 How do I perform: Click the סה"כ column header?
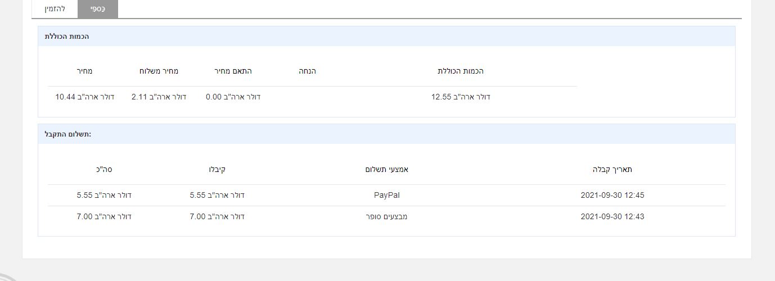[104, 170]
